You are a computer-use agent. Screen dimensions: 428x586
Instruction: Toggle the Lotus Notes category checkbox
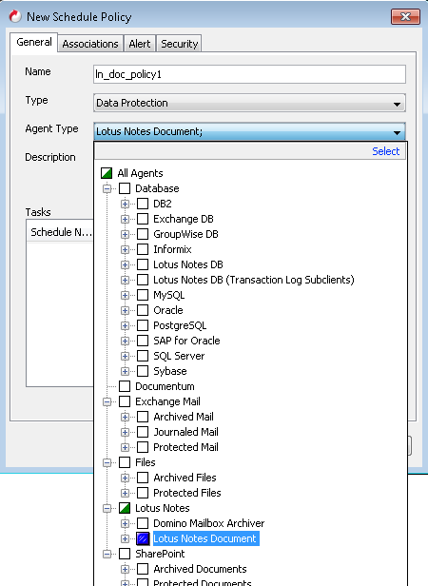point(125,508)
